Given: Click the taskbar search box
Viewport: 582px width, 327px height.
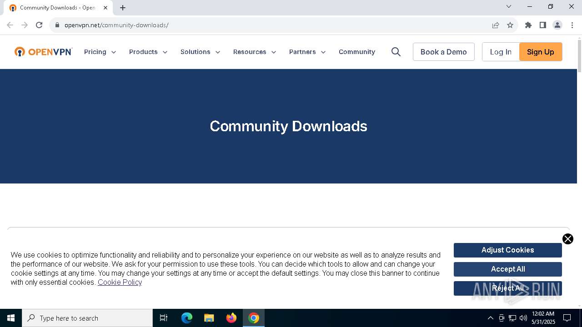Looking at the screenshot, I should 87,318.
